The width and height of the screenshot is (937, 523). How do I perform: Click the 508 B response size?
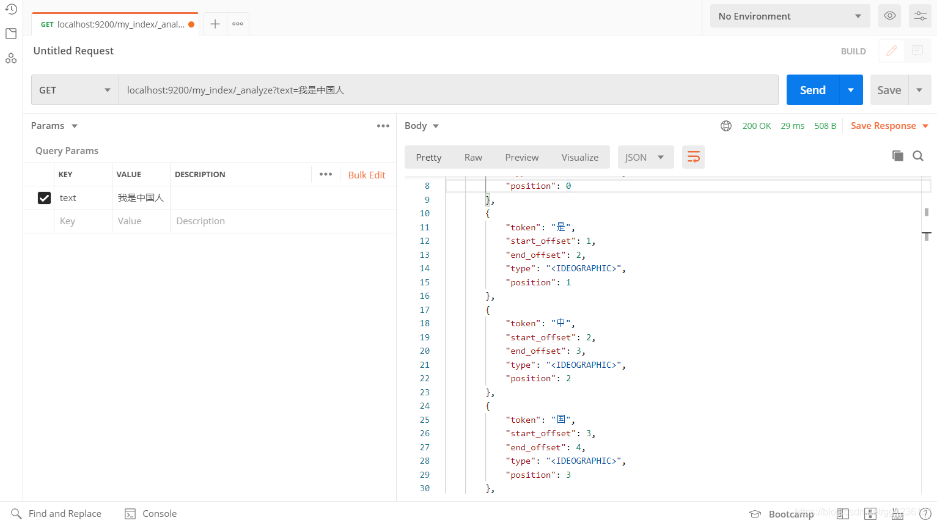coord(825,126)
